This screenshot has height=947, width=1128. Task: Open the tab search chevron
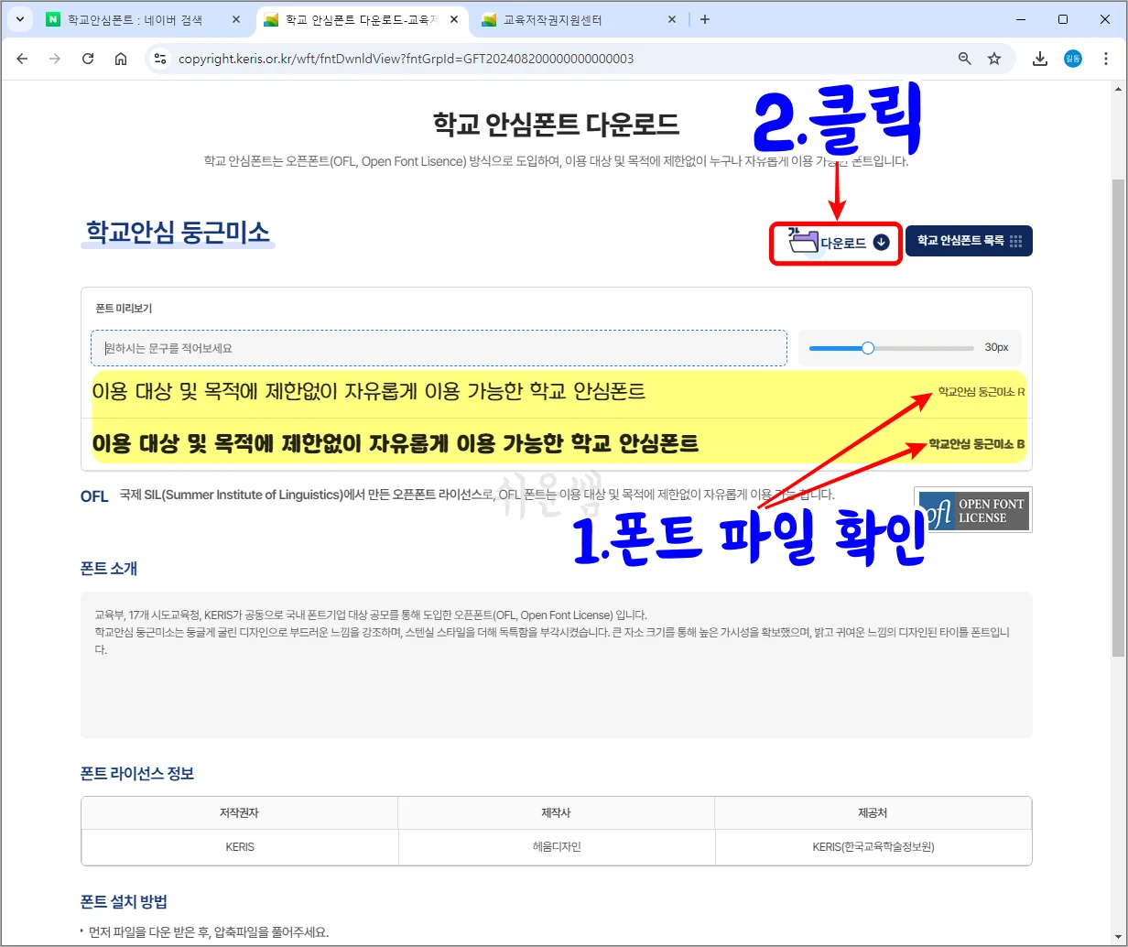(x=19, y=18)
